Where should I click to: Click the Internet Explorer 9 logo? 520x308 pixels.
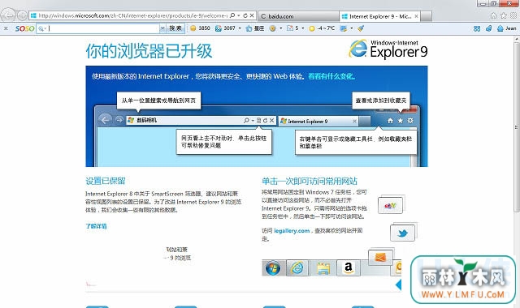pos(388,49)
